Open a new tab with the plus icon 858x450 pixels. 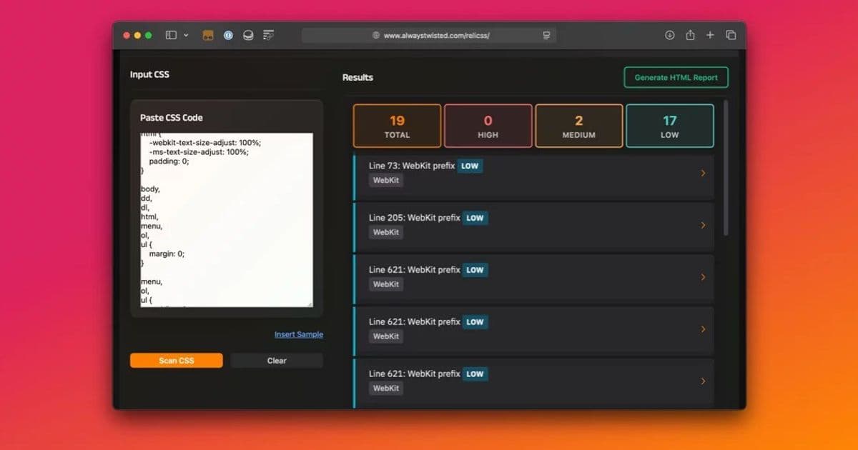(710, 34)
